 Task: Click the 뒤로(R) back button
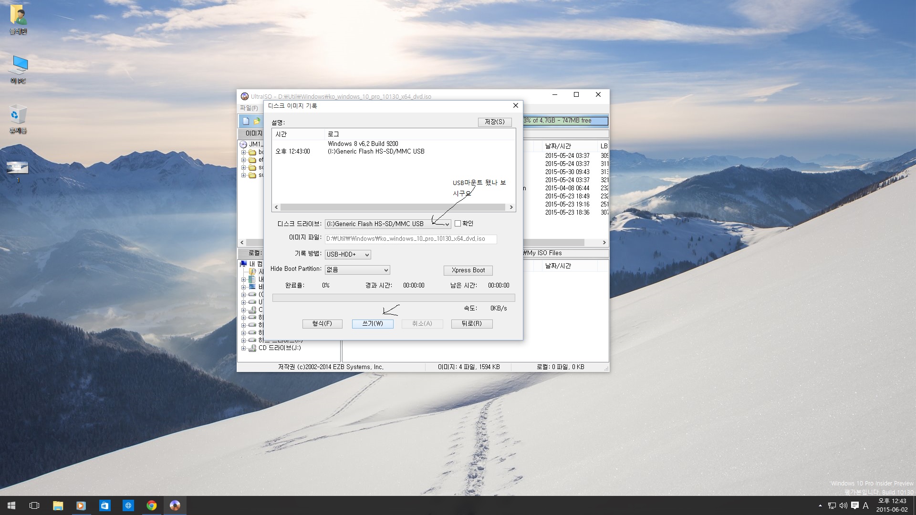point(472,324)
